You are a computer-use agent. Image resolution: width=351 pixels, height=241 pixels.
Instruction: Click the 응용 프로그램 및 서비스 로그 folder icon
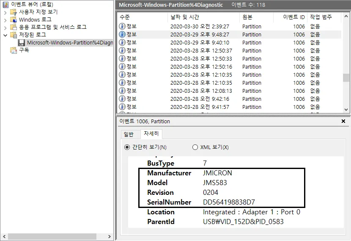pyautogui.click(x=14, y=28)
